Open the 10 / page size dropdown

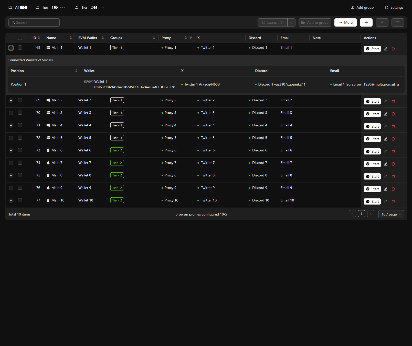pos(391,214)
